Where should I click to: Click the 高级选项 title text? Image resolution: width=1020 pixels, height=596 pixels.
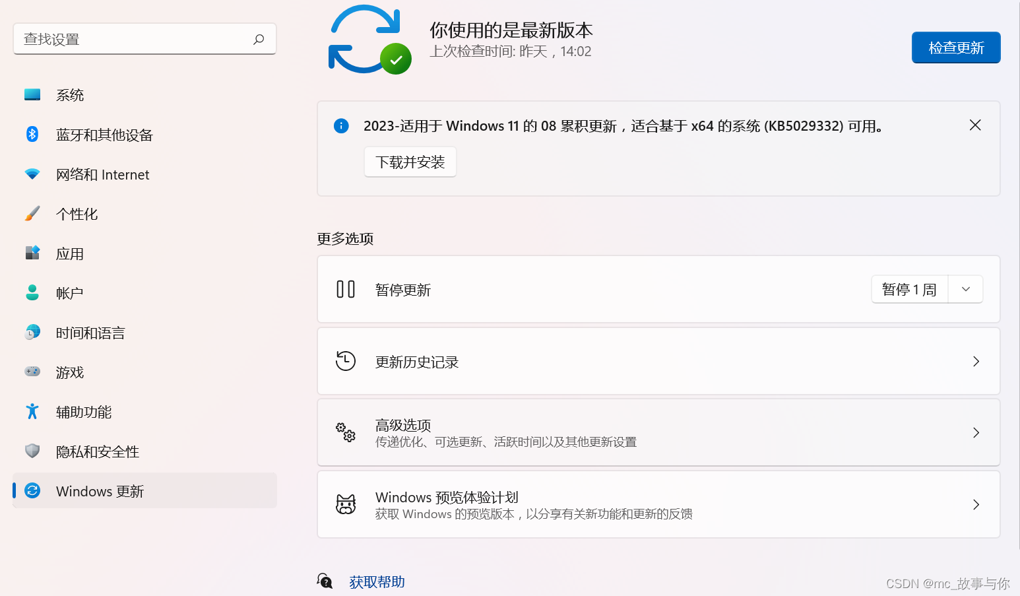[403, 425]
